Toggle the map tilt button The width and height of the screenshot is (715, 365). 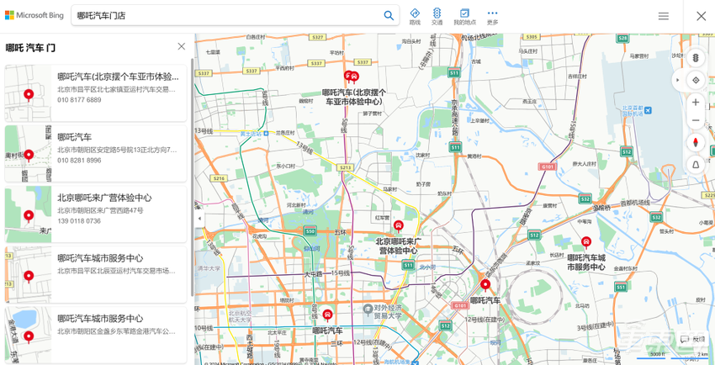(696, 165)
